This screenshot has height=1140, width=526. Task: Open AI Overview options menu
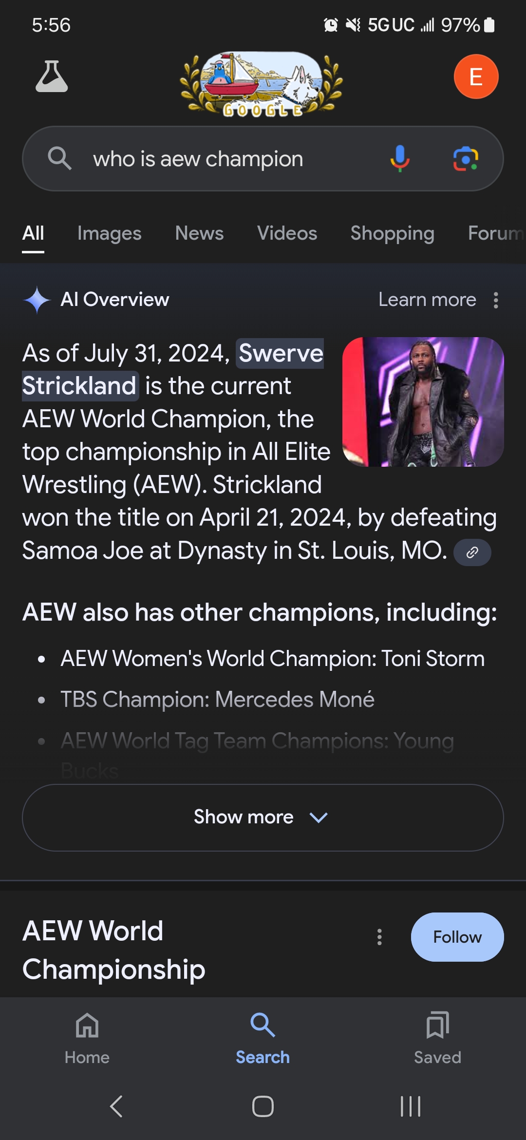[496, 300]
